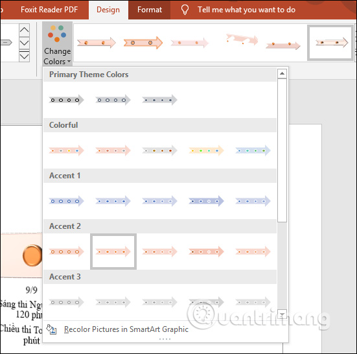Choose the selected second Accent 2 option
357x354 pixels.
113,252
